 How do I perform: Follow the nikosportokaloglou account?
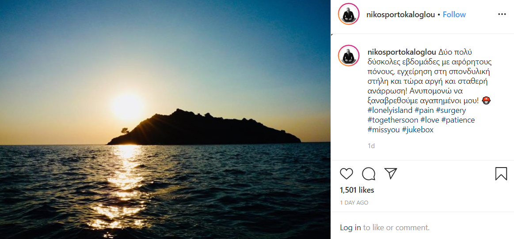click(x=454, y=15)
